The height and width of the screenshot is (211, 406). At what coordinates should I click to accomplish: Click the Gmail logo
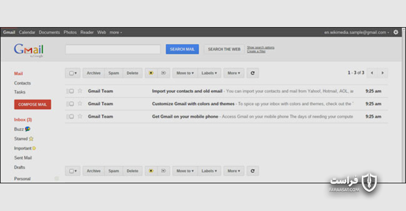click(29, 50)
